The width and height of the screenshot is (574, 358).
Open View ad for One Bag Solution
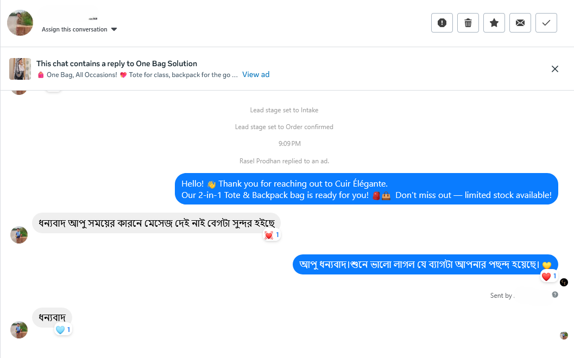[x=256, y=74]
